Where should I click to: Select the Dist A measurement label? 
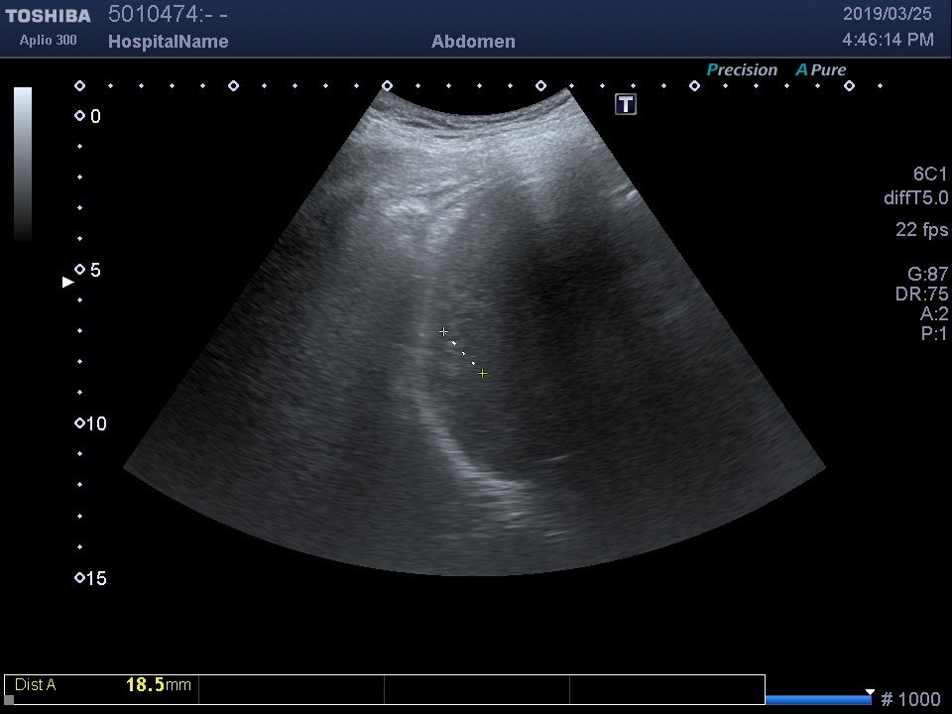[x=36, y=685]
